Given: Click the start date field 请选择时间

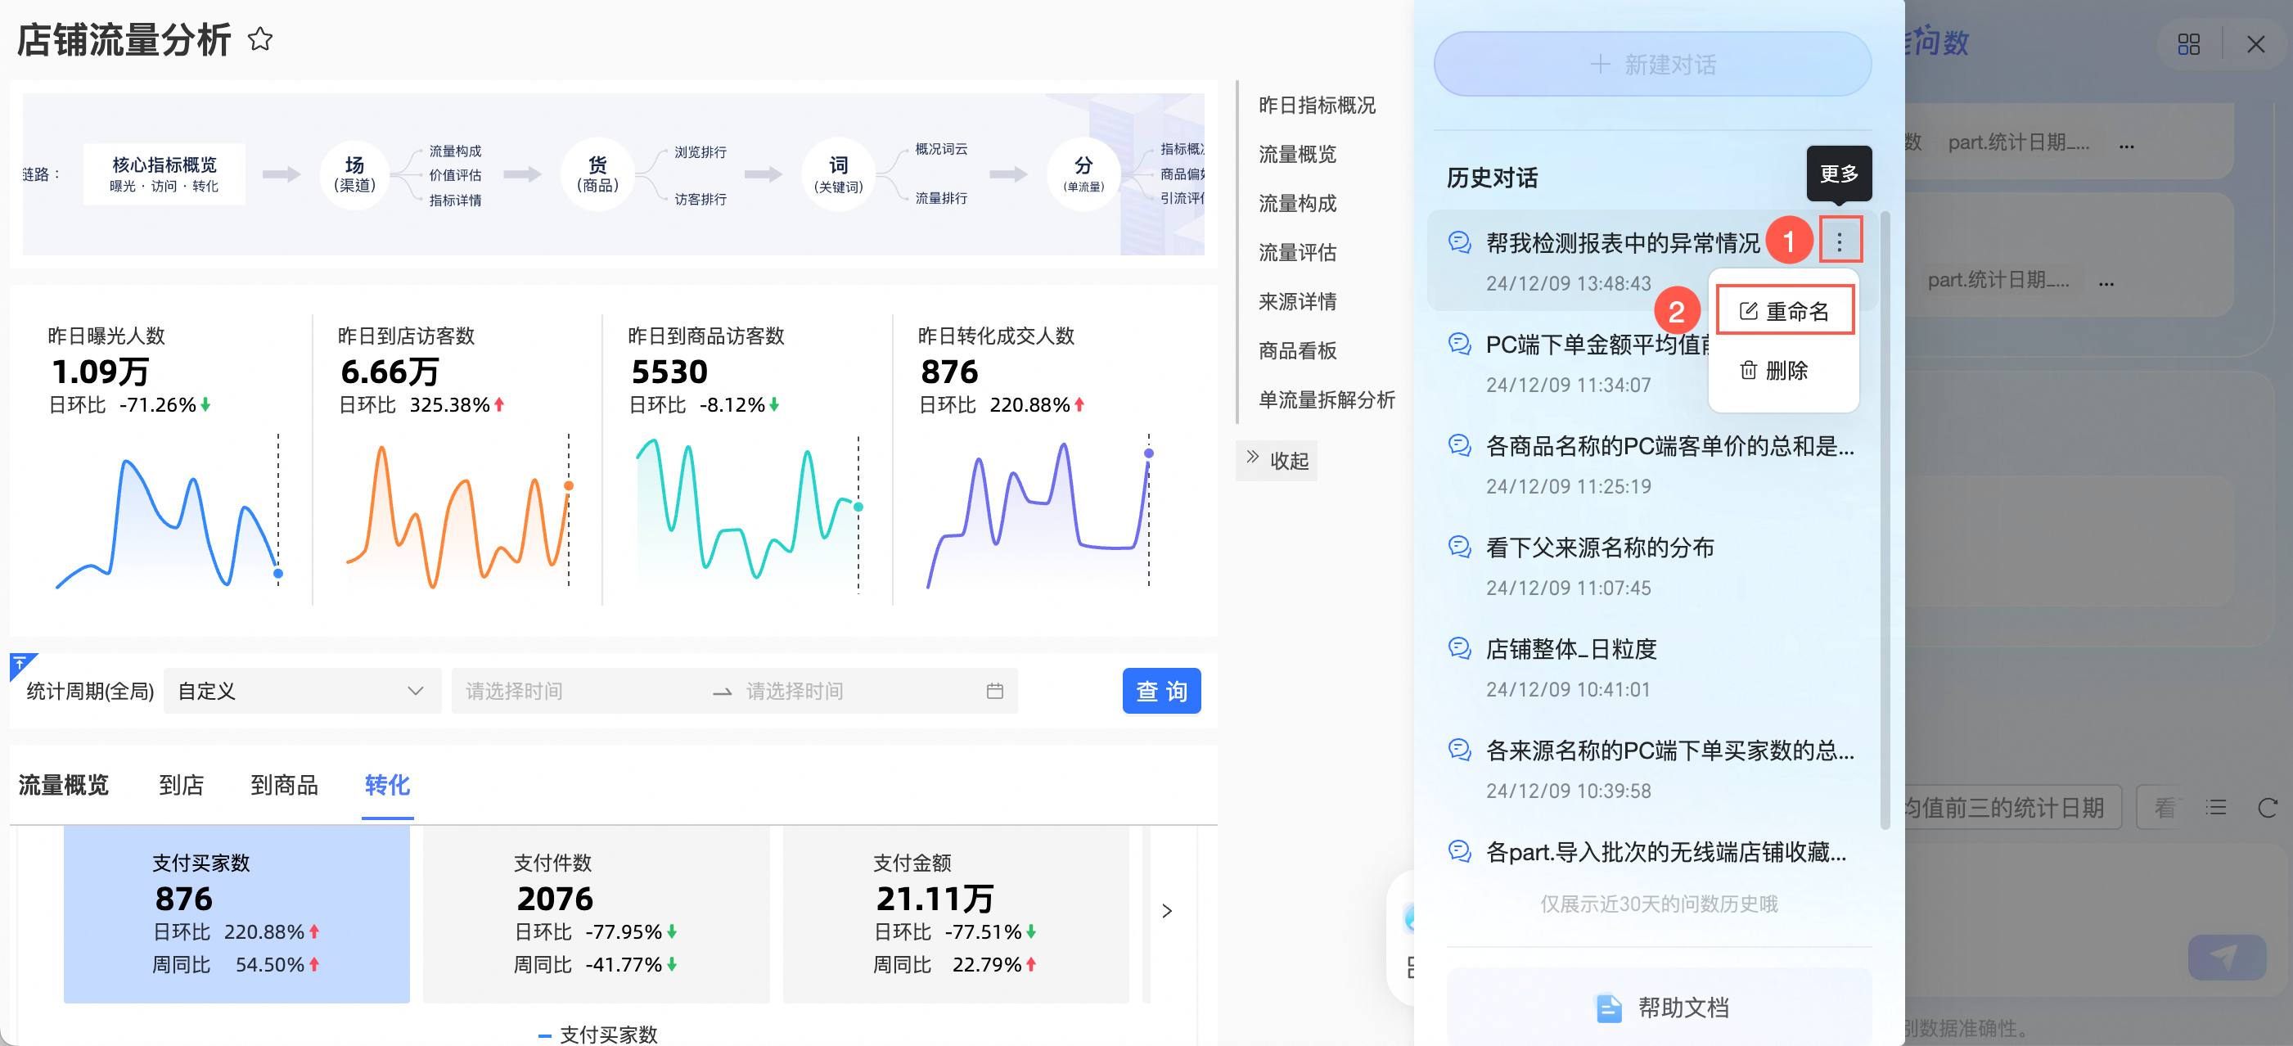Looking at the screenshot, I should [579, 691].
